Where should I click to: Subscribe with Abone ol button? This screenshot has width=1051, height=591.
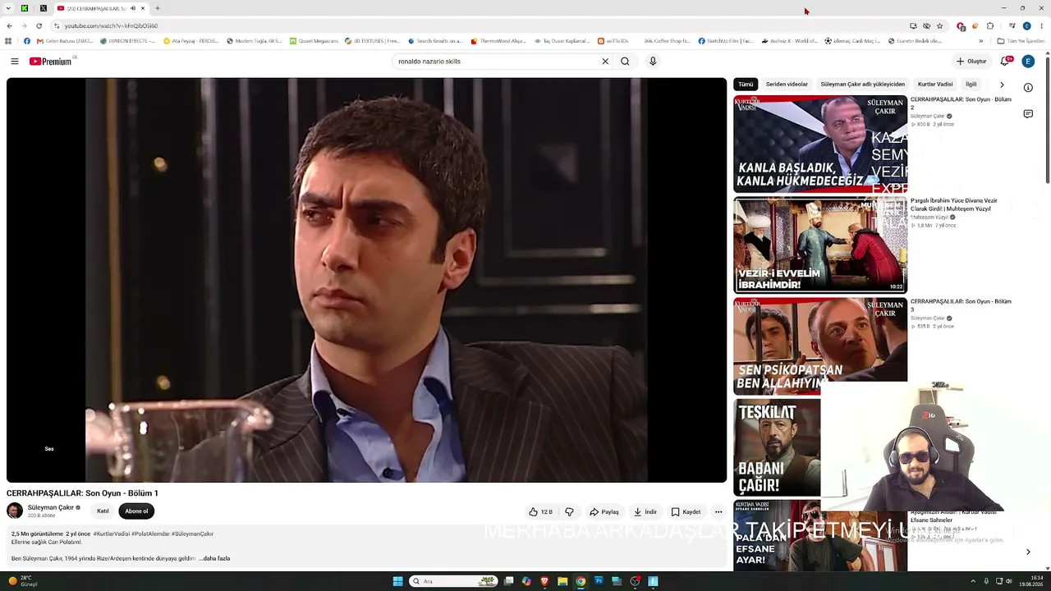click(136, 511)
